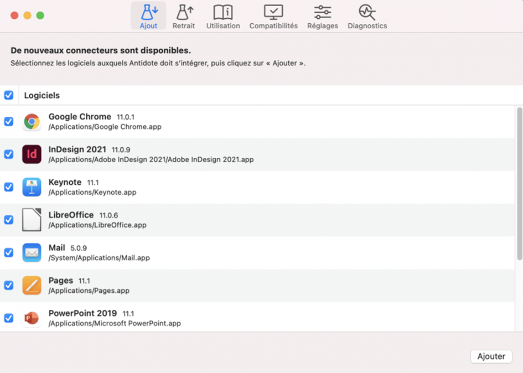
Task: Click the version number 11.0.6
Action: pyautogui.click(x=108, y=215)
